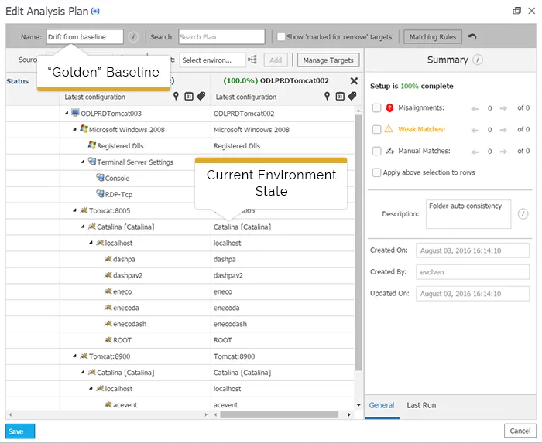Collapse the Microsoft Windows 2008 node

(x=75, y=130)
